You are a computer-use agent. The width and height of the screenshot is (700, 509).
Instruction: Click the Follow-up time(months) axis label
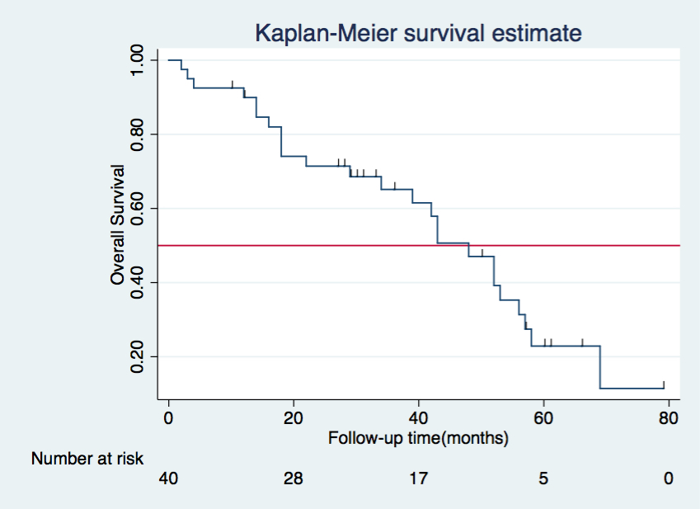pos(418,437)
